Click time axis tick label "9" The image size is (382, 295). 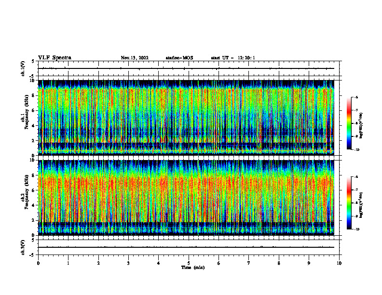coord(309,263)
